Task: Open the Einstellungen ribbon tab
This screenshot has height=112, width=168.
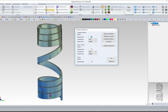Action: (x=42, y=4)
